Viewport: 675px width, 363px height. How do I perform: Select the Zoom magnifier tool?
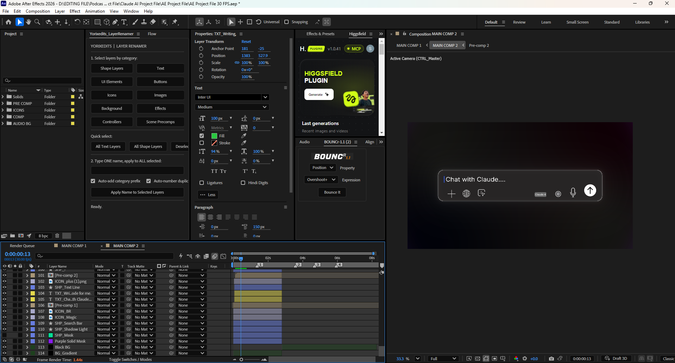(37, 22)
